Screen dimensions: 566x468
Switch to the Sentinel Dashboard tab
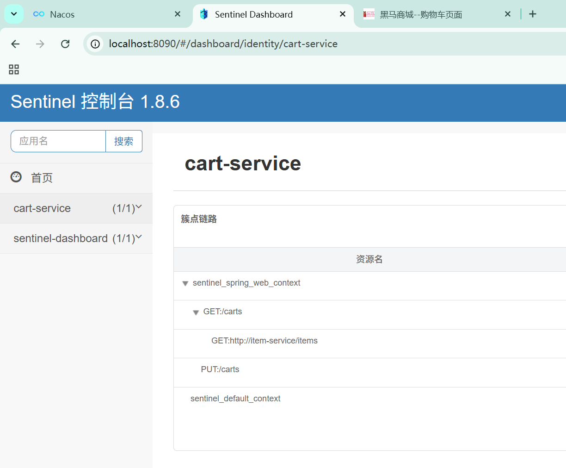[273, 14]
